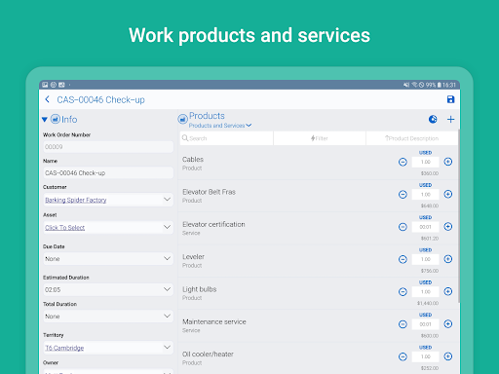Sort by Product Description
The height and width of the screenshot is (374, 499).
coord(411,138)
